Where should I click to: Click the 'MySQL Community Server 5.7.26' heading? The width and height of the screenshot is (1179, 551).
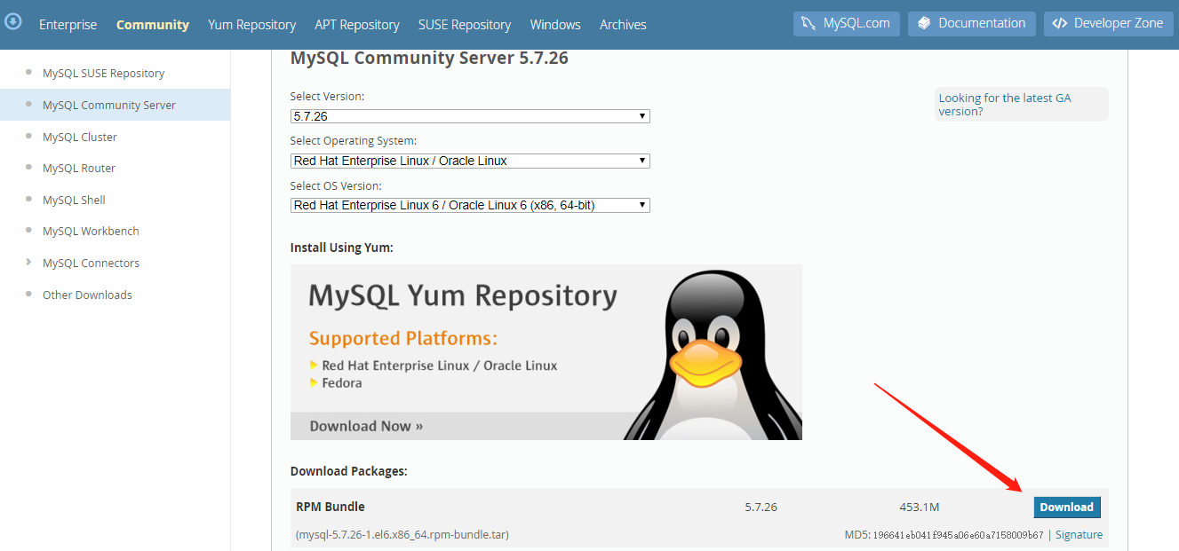click(429, 59)
